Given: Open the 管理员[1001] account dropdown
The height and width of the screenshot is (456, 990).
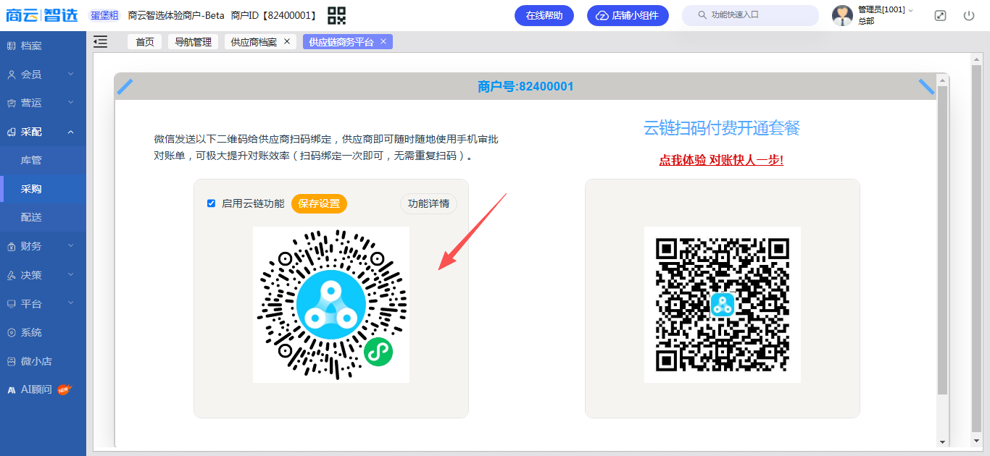Looking at the screenshot, I should [x=885, y=10].
